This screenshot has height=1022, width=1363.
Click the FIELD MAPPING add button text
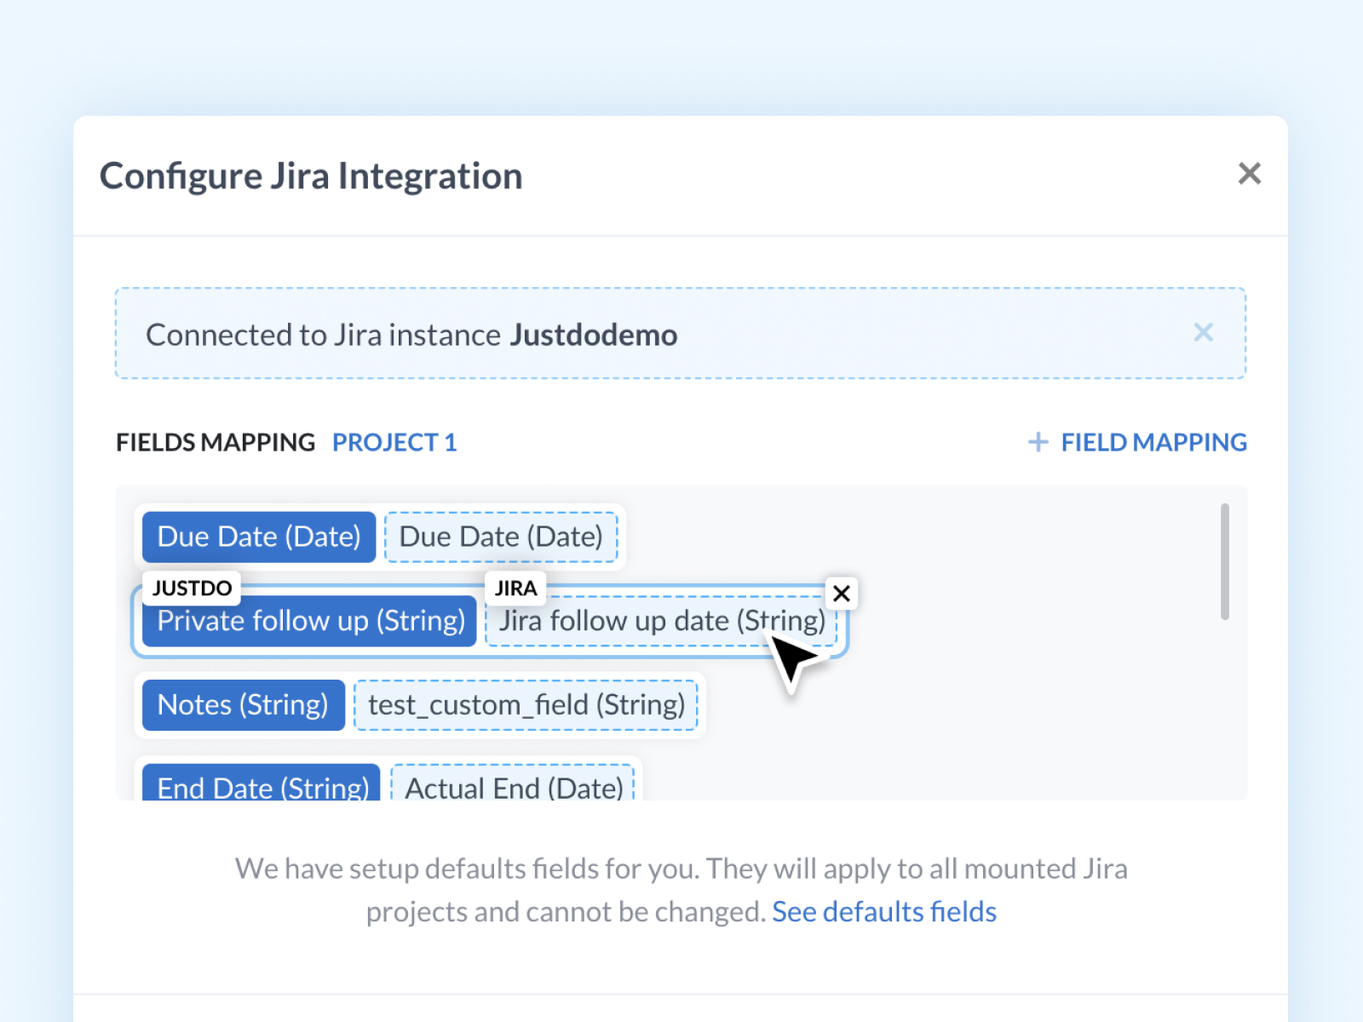[x=1153, y=442]
